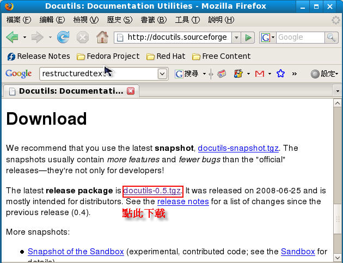Open the Sandbox link
This screenshot has width=343, height=263.
point(298,252)
